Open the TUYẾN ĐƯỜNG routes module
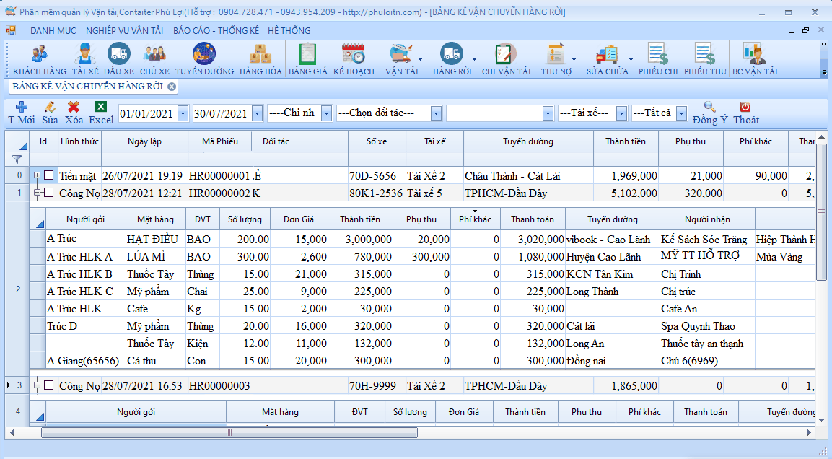The height and width of the screenshot is (459, 832). 204,59
